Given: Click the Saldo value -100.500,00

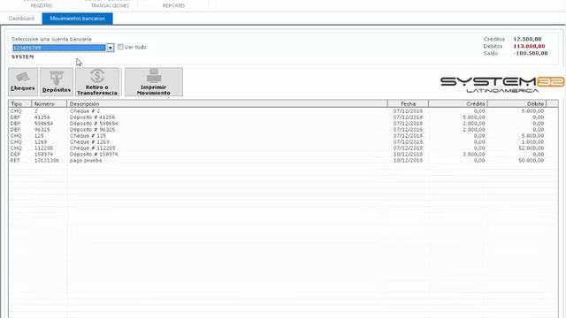Looking at the screenshot, I should point(531,53).
